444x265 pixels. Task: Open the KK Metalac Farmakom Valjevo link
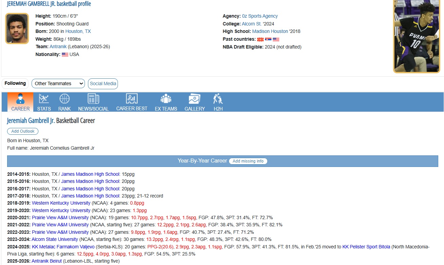pos(63,247)
